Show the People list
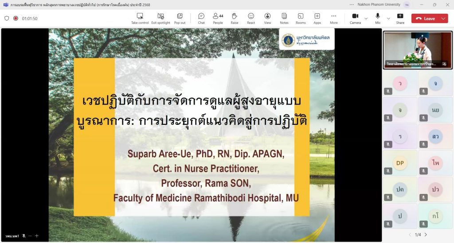The image size is (454, 243). [x=218, y=19]
